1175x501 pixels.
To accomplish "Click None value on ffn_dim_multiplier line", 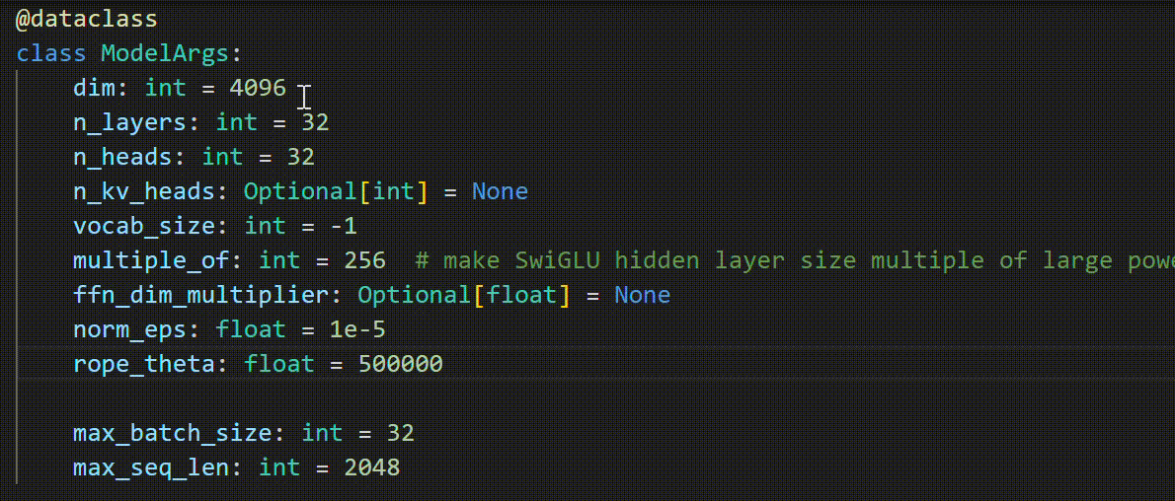I will [x=642, y=295].
